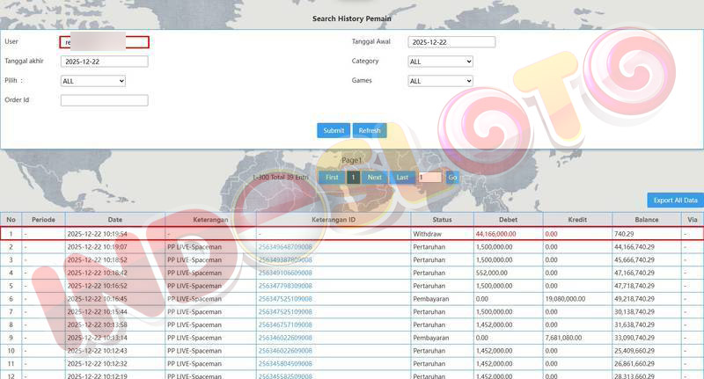Open the Pilih dropdown
Screen dimensions: 704x379
(92, 81)
